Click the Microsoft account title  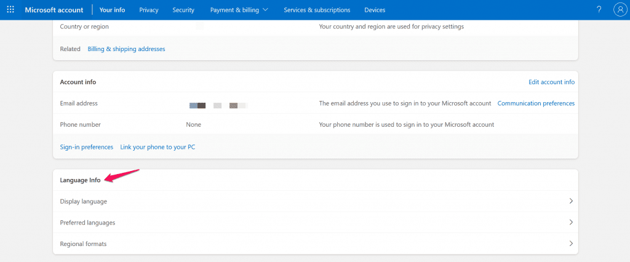(54, 10)
